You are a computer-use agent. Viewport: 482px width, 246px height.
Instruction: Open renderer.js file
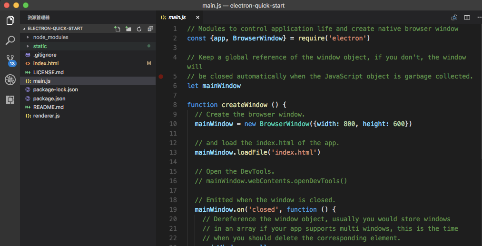[88, 116]
